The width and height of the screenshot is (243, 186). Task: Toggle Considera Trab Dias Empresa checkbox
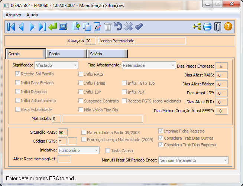tap(161, 145)
